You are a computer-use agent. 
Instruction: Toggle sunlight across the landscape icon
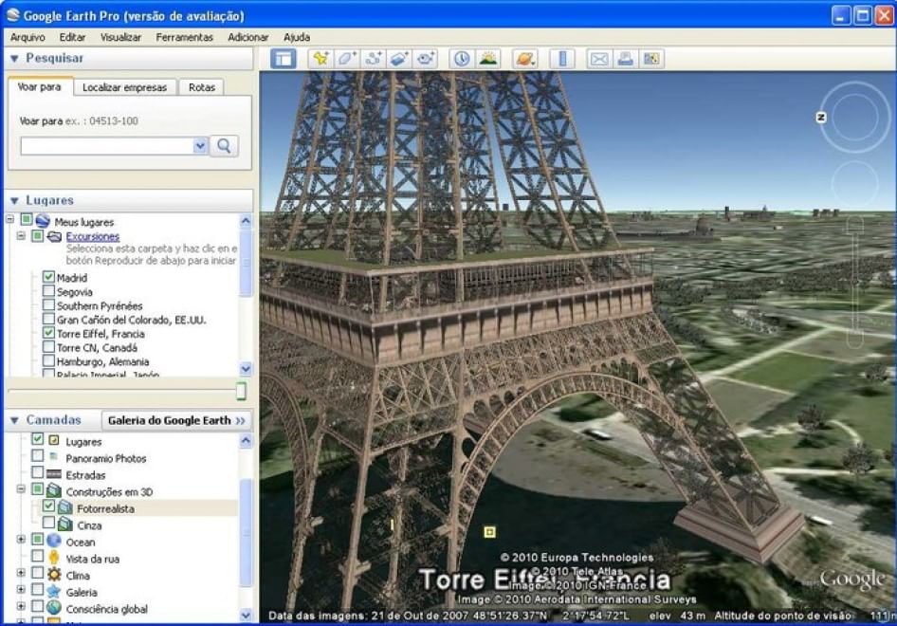pyautogui.click(x=488, y=59)
